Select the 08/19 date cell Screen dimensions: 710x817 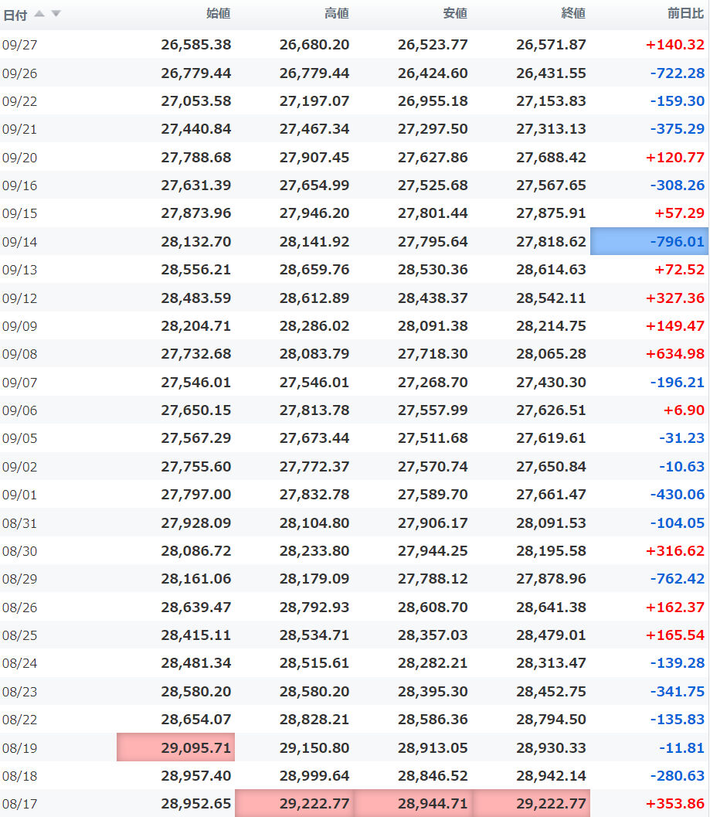point(20,748)
